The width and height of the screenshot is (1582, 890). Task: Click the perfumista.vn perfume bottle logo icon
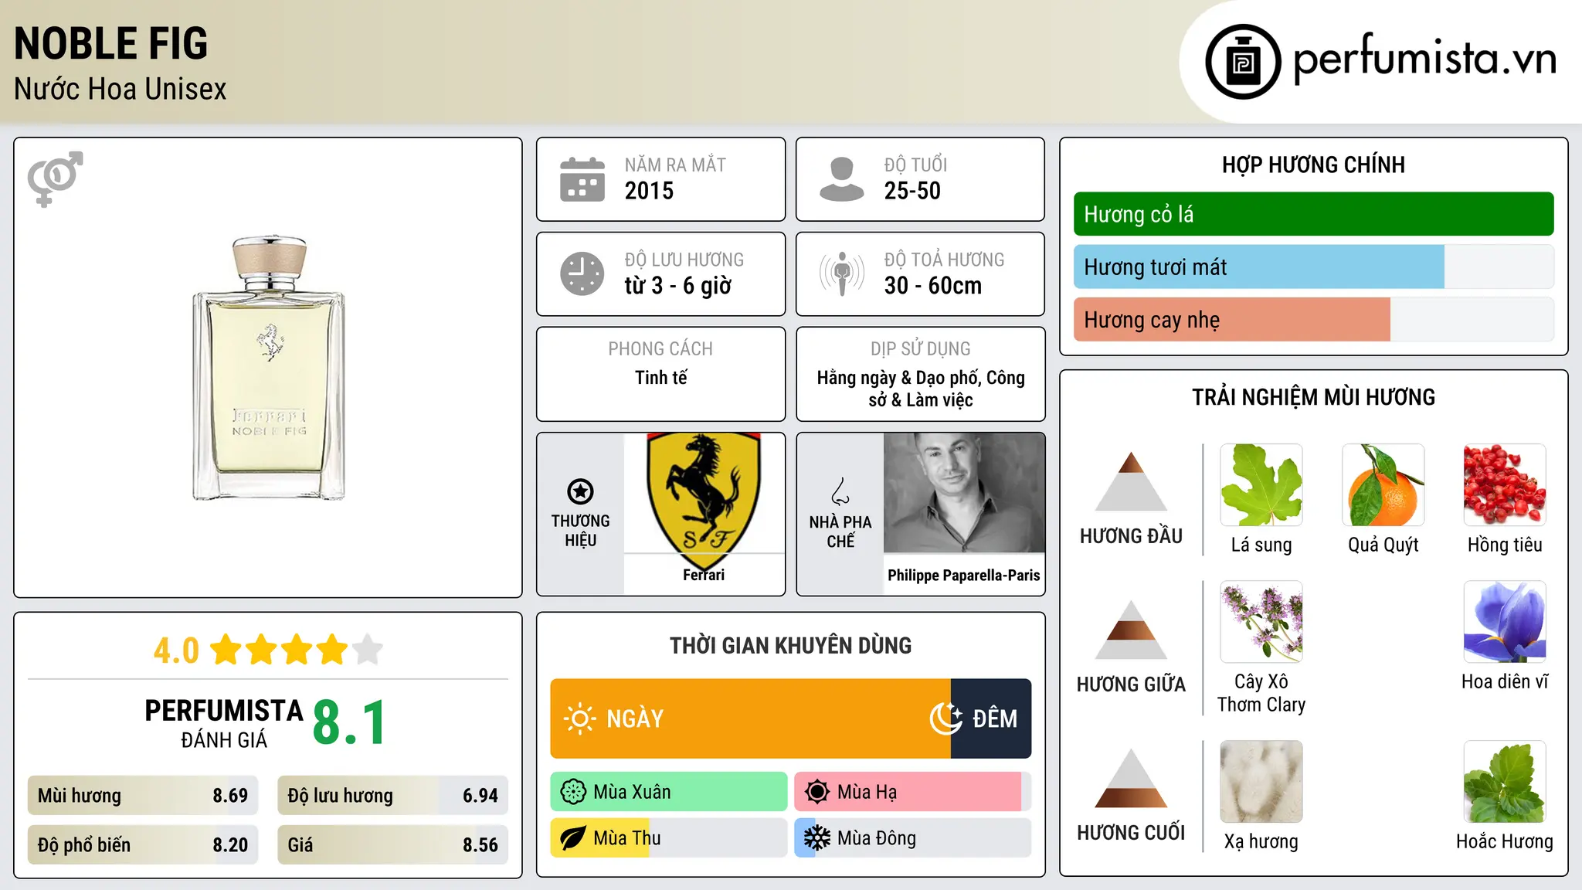pyautogui.click(x=1243, y=62)
